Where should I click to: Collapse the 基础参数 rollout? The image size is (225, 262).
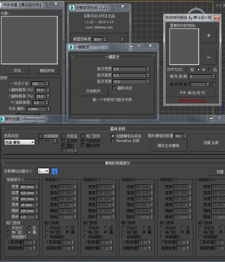pos(4,129)
